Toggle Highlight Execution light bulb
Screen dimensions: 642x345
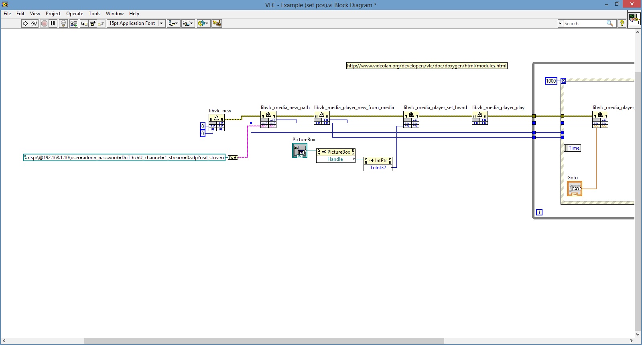point(63,23)
